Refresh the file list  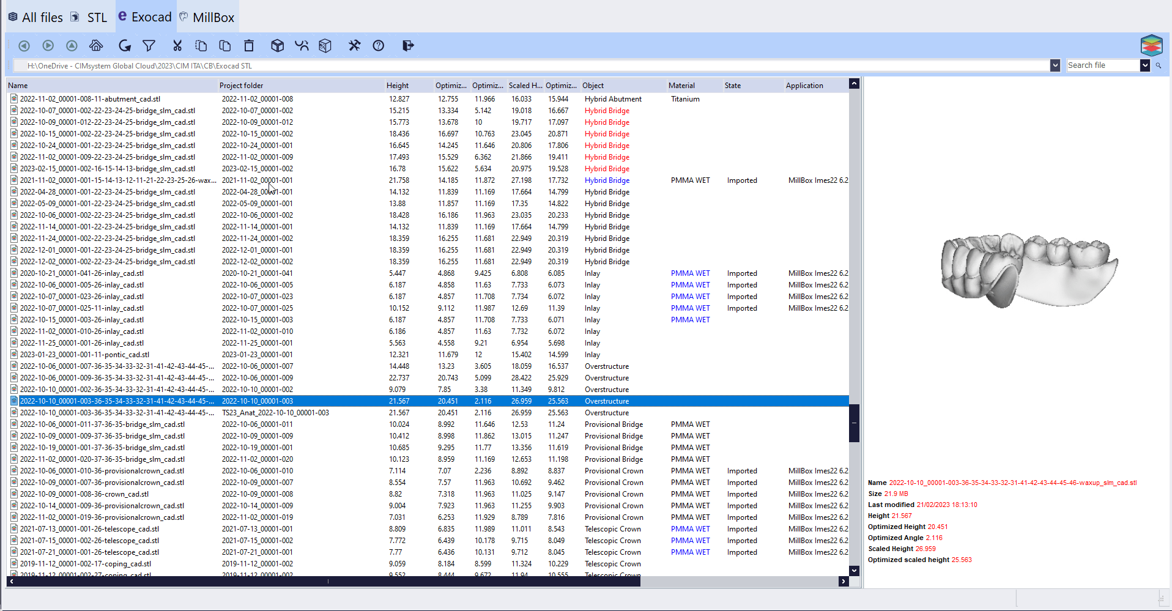pyautogui.click(x=124, y=45)
